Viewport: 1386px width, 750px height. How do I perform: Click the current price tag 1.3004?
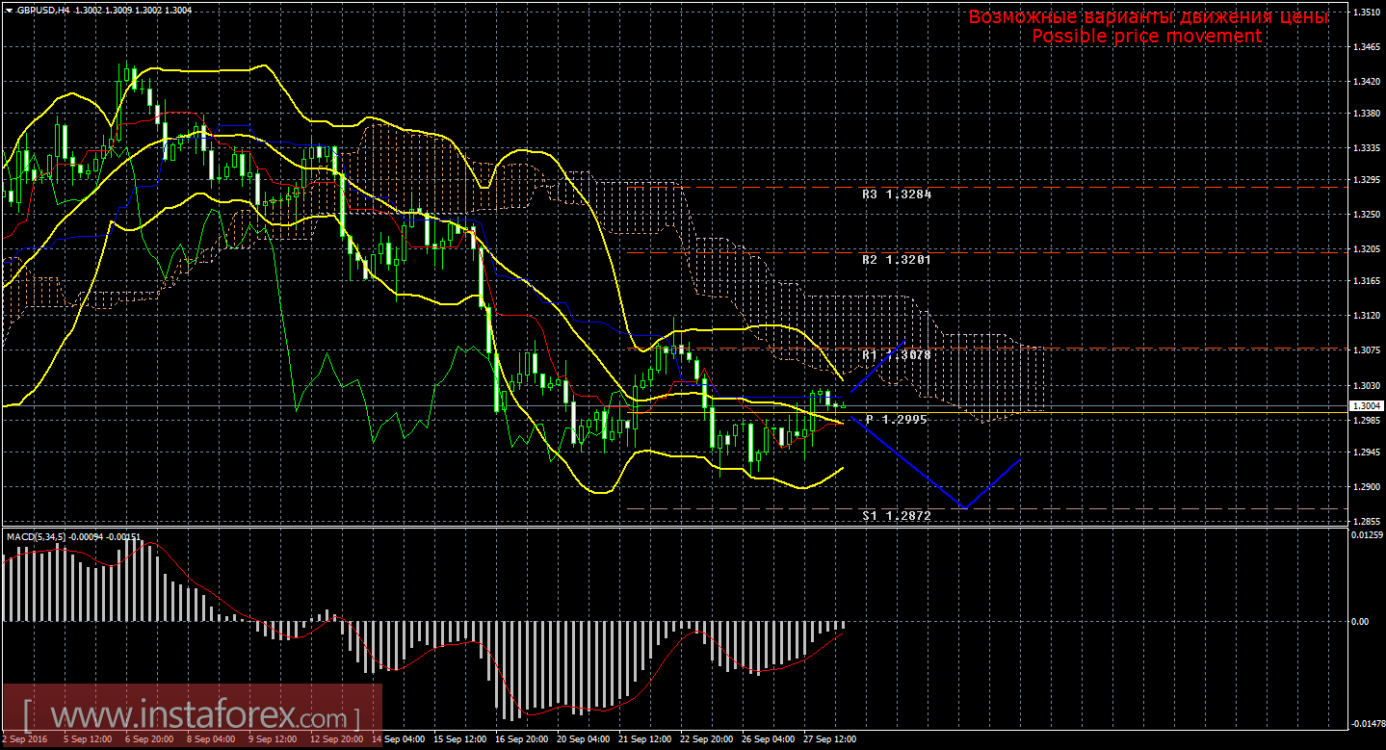tap(1366, 405)
